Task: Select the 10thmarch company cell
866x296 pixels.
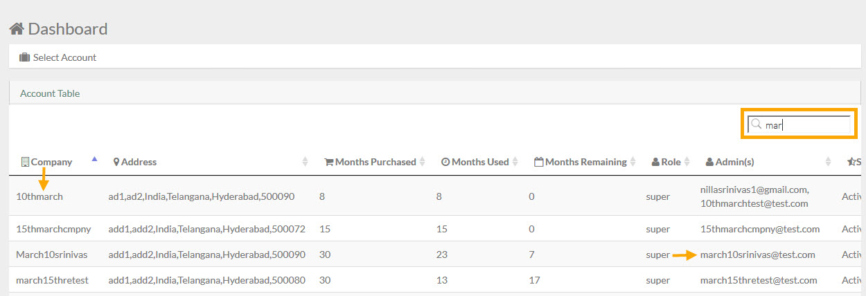Action: pos(39,196)
